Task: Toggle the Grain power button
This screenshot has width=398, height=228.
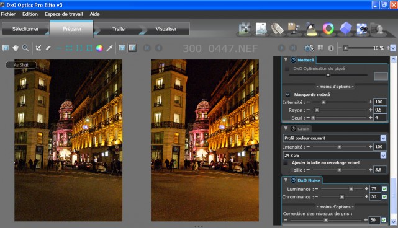Action: click(x=293, y=128)
